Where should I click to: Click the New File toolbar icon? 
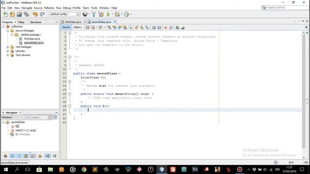click(x=6, y=14)
